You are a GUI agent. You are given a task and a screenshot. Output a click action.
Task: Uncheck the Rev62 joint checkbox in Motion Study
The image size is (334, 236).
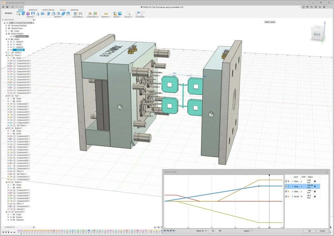click(x=286, y=197)
